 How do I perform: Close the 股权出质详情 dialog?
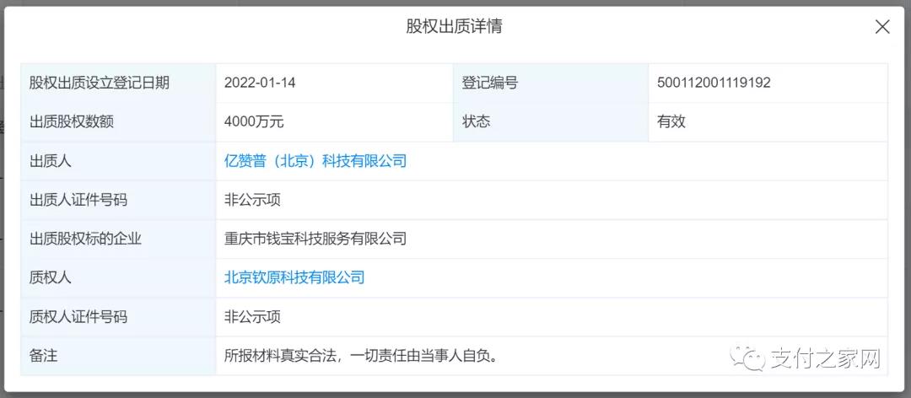pyautogui.click(x=882, y=27)
